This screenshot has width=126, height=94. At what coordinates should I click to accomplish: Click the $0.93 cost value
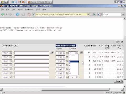[113, 52]
